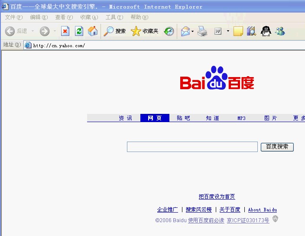
Task: Open the 文件(F) menu
Action: (13, 17)
